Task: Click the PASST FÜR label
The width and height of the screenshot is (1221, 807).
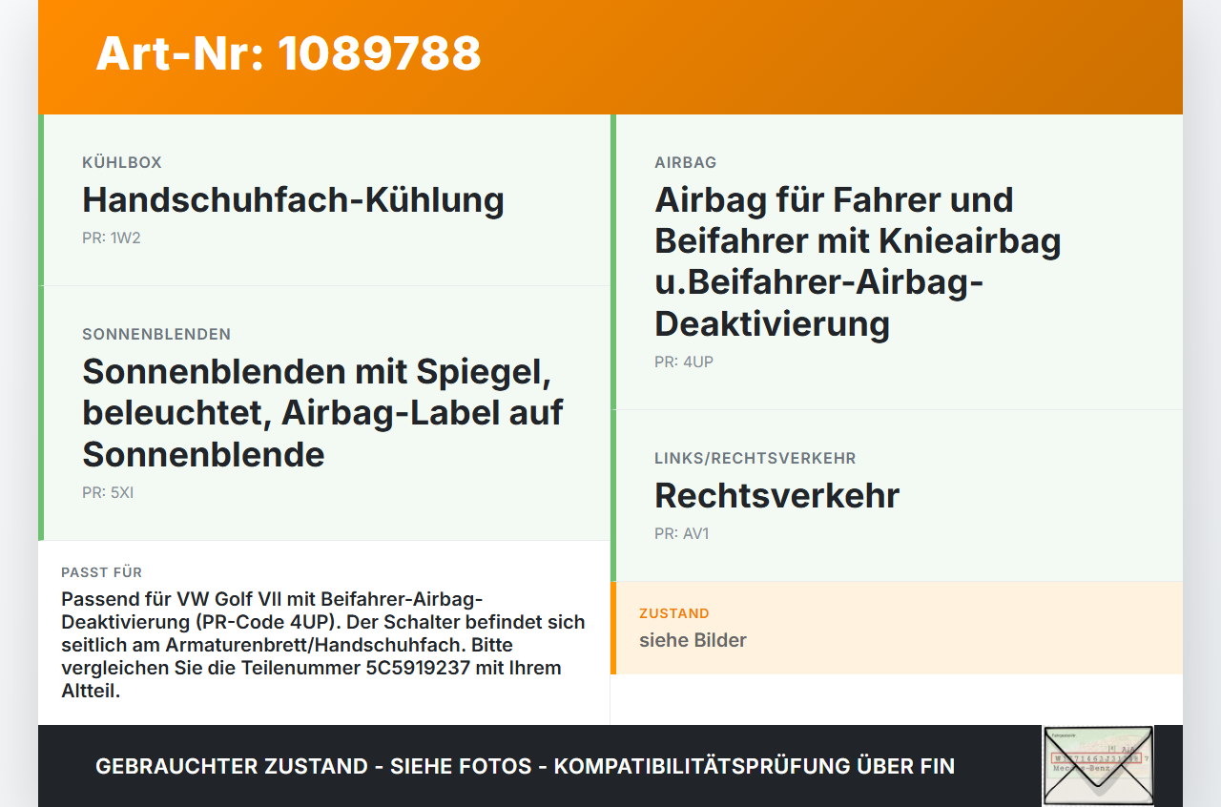Action: coord(102,572)
